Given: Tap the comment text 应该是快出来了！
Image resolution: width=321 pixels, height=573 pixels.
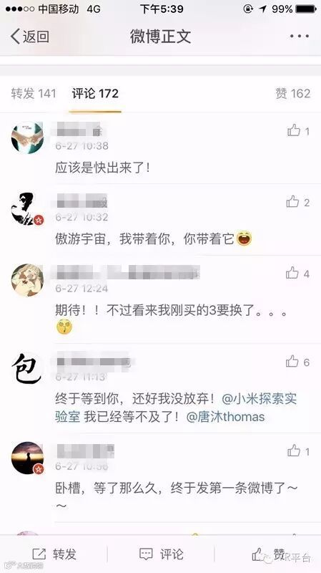Looking at the screenshot, I should pyautogui.click(x=102, y=168).
